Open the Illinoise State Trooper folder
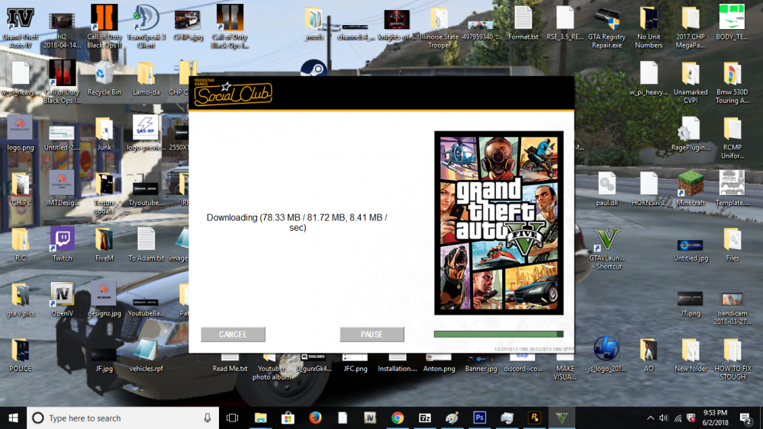This screenshot has width=763, height=429. (x=439, y=27)
